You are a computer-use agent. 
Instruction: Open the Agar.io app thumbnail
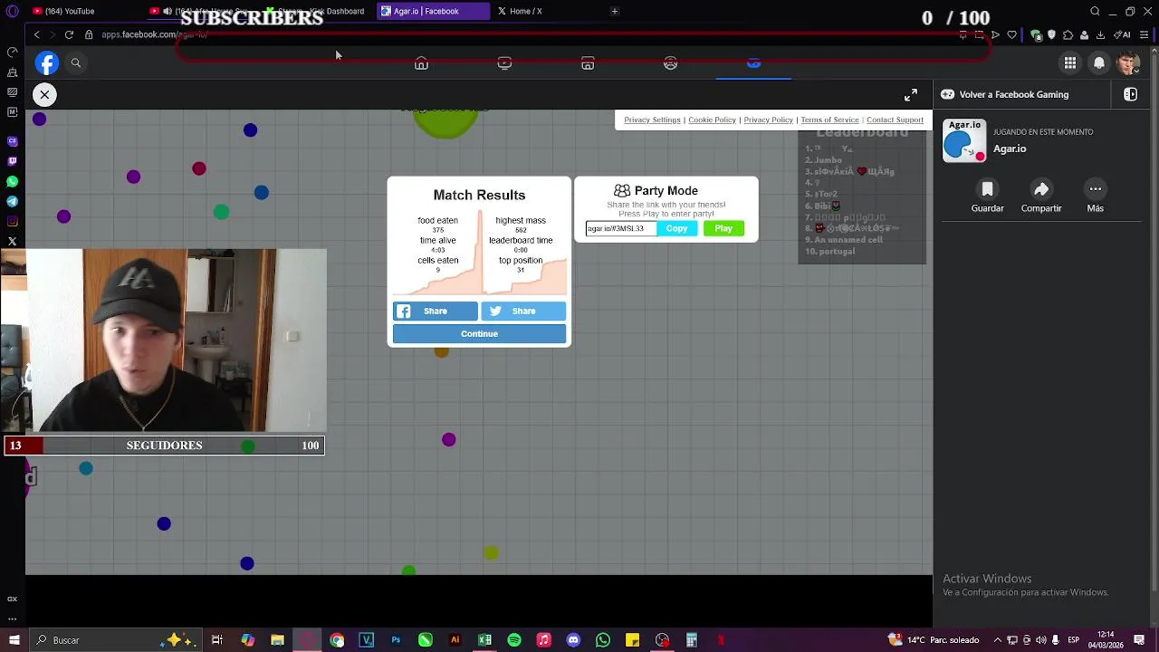[964, 141]
